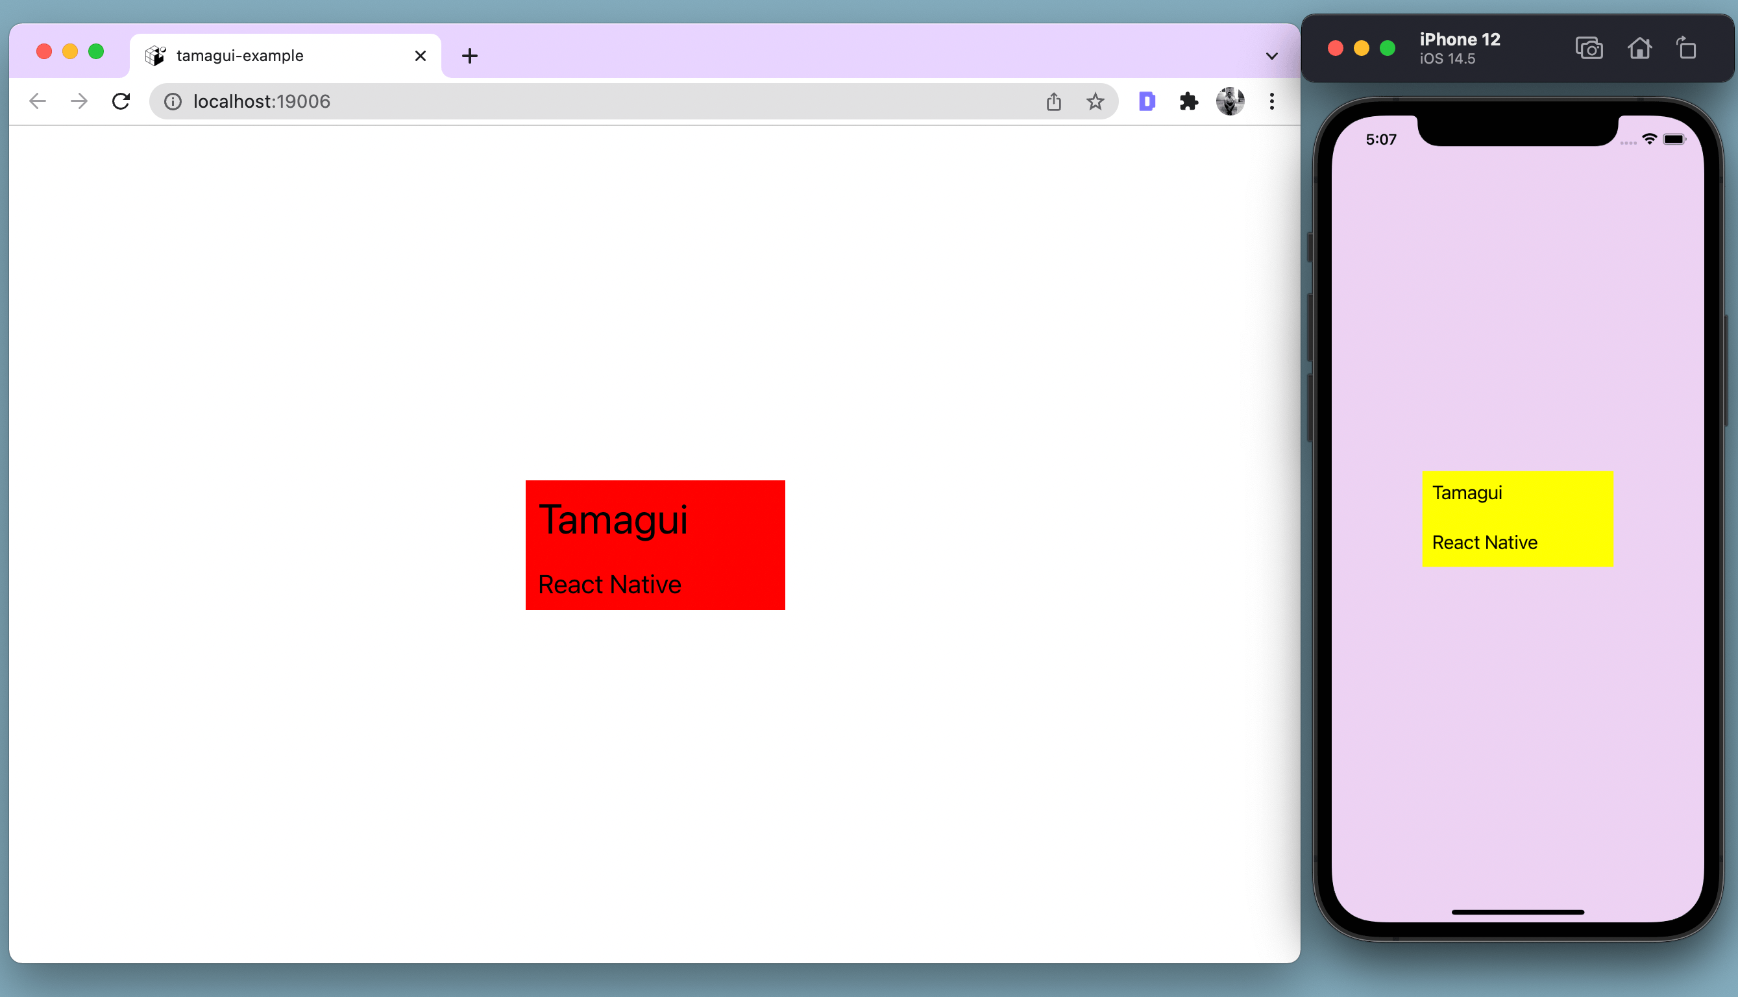Viewport: 1738px width, 997px height.
Task: Click React Native text in red box
Action: pos(609,584)
